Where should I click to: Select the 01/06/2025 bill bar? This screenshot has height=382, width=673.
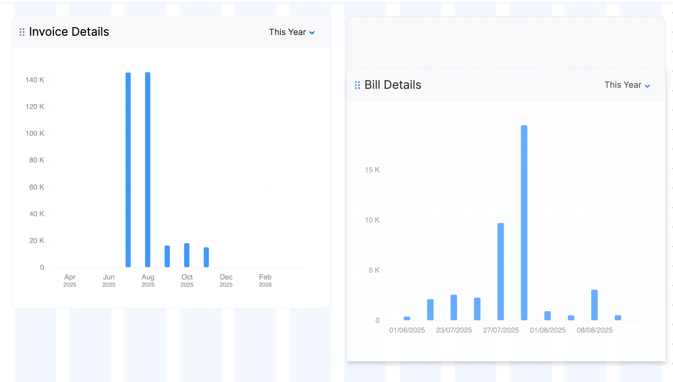(407, 318)
